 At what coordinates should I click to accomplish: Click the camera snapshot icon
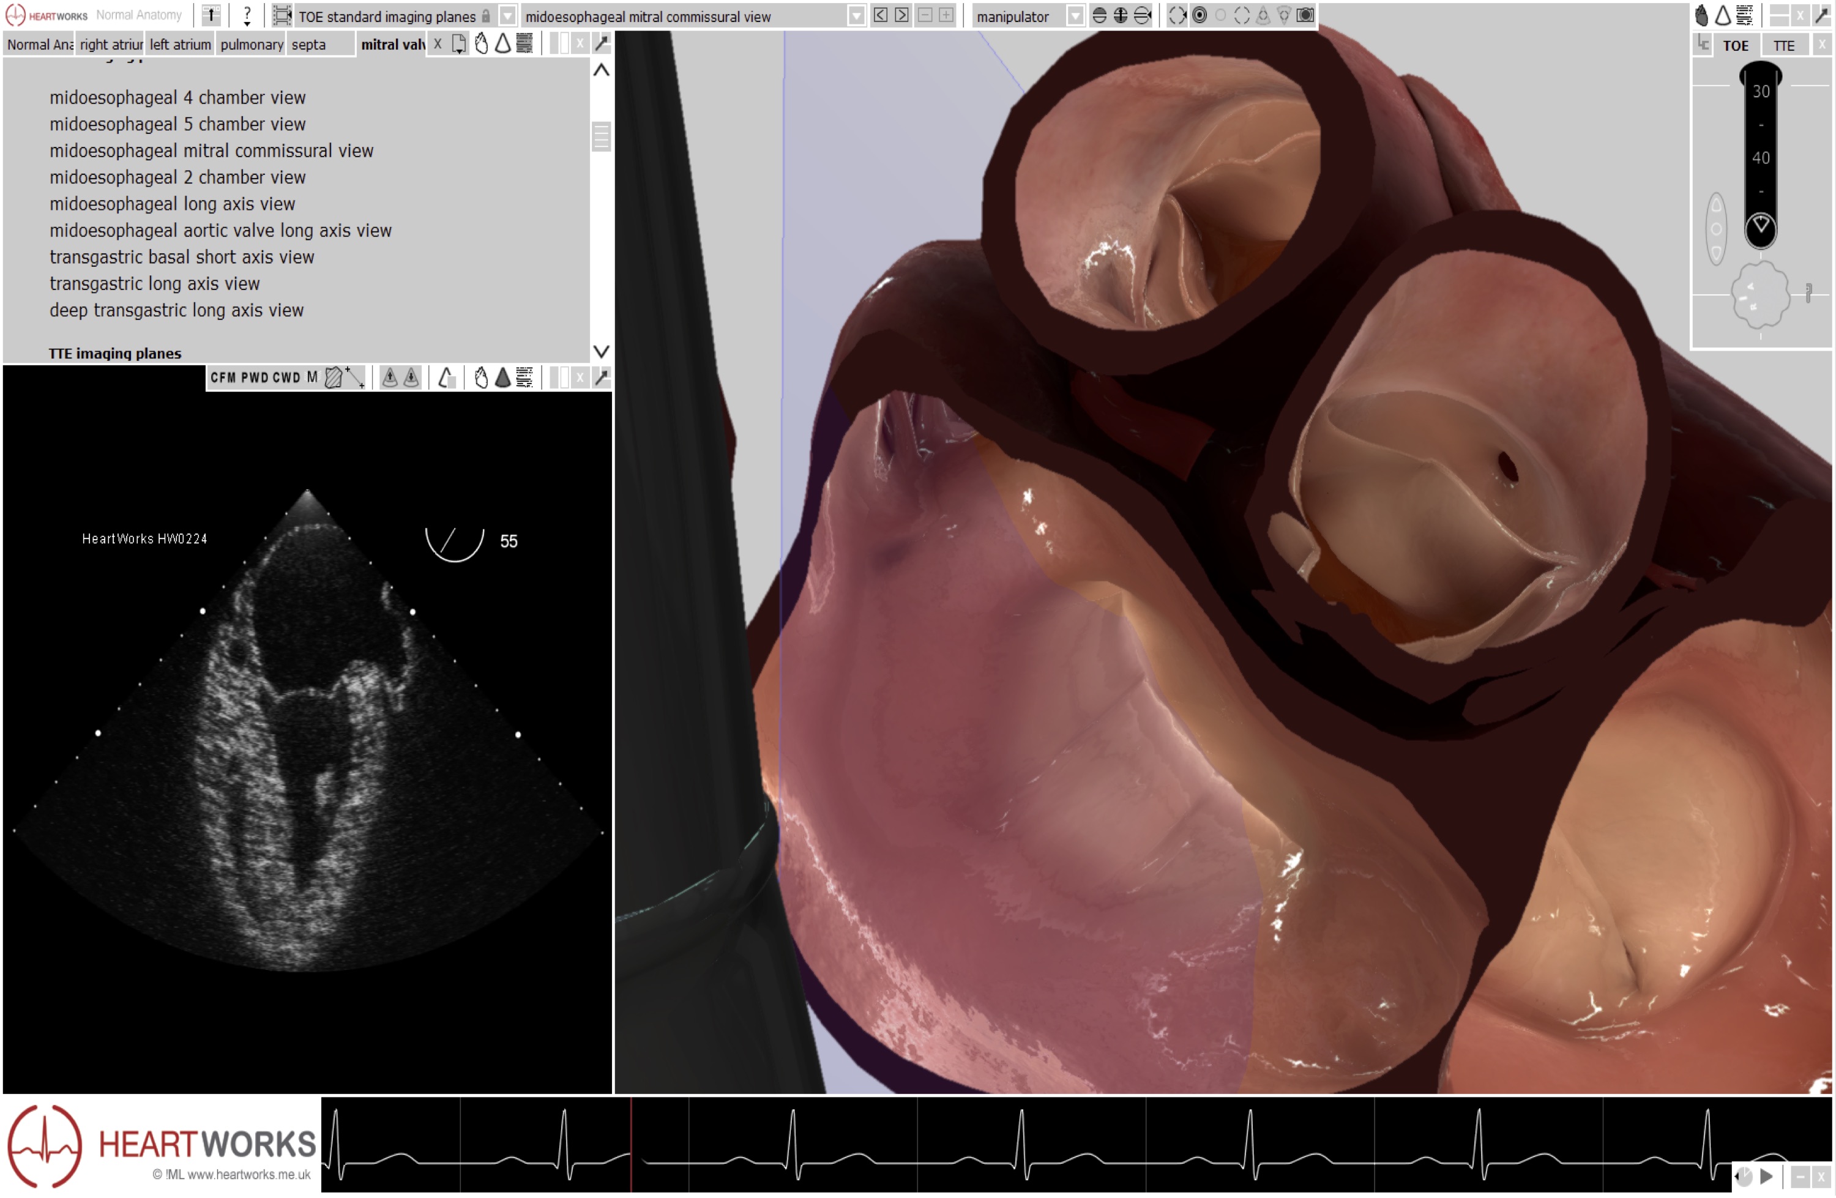tap(1305, 15)
